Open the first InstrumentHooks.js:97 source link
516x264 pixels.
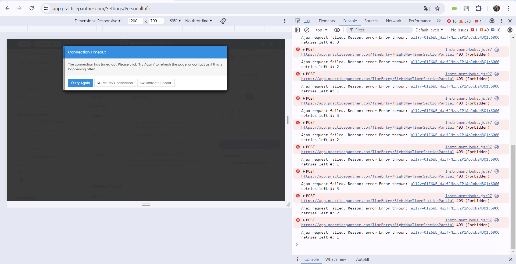(468, 50)
